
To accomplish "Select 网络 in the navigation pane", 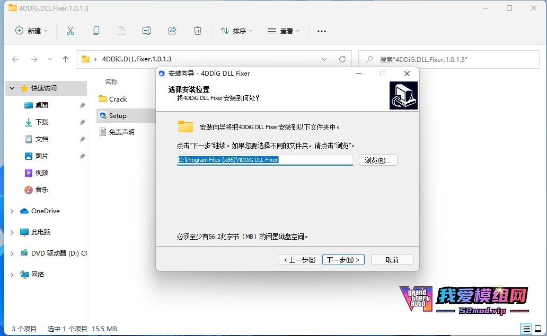I will pyautogui.click(x=38, y=275).
